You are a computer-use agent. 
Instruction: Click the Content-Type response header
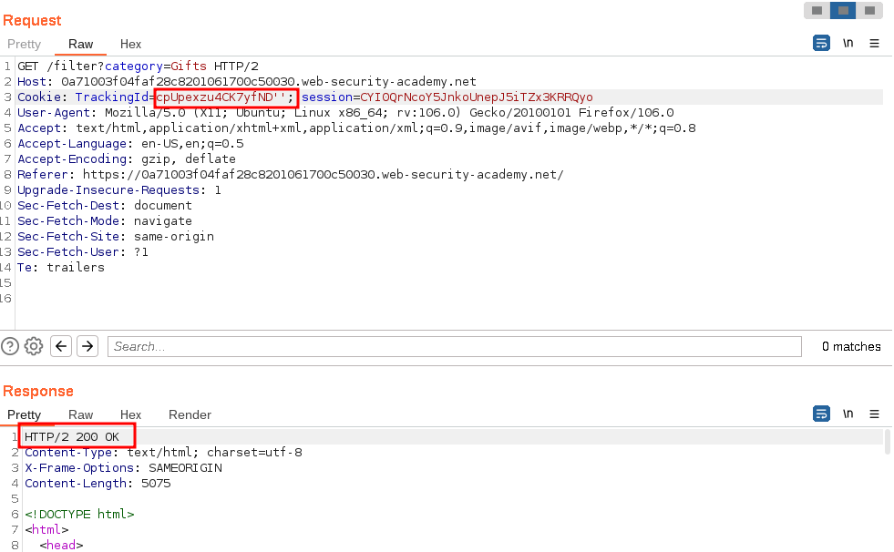[x=164, y=453]
